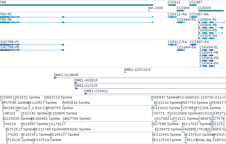226x144 pixels.
Task: Click EST EK212641.5prime
Action: tap(167, 135)
